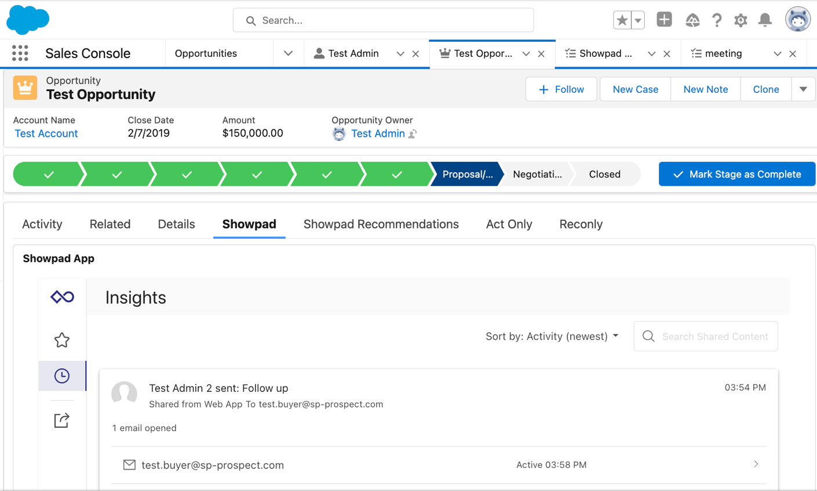Click the Mark Stage as Complete button

(x=736, y=173)
